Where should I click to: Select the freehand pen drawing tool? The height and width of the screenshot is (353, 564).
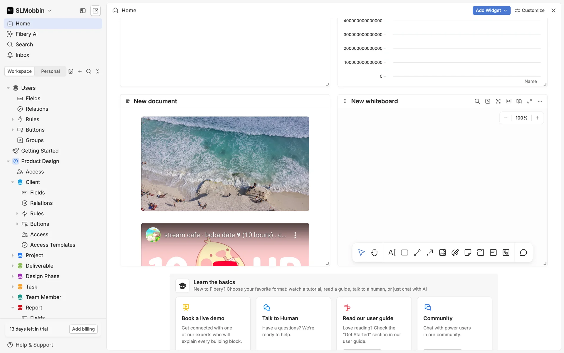pyautogui.click(x=455, y=252)
